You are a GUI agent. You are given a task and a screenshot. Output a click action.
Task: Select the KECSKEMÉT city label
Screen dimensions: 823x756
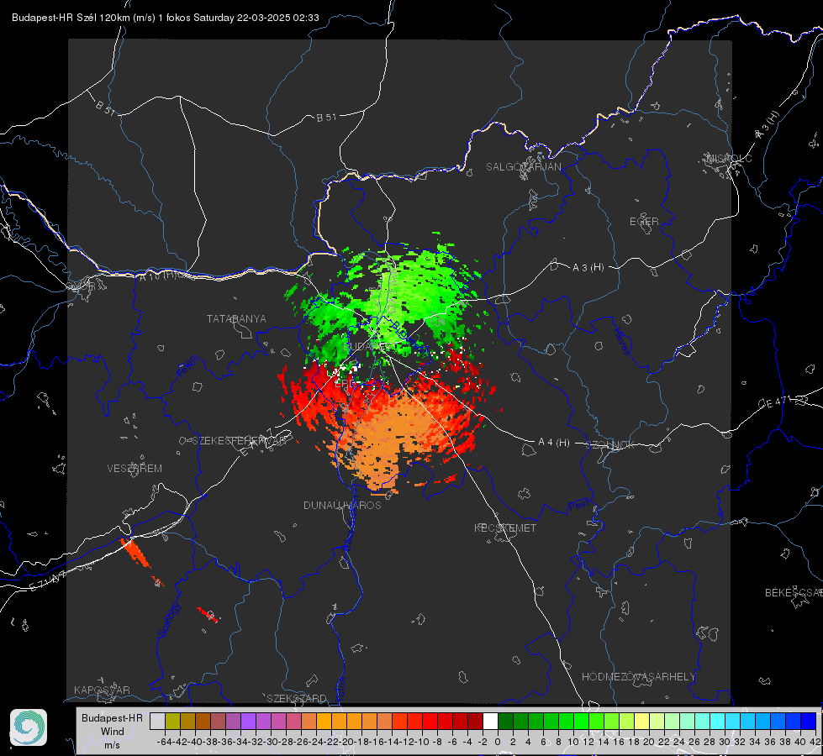coord(505,528)
